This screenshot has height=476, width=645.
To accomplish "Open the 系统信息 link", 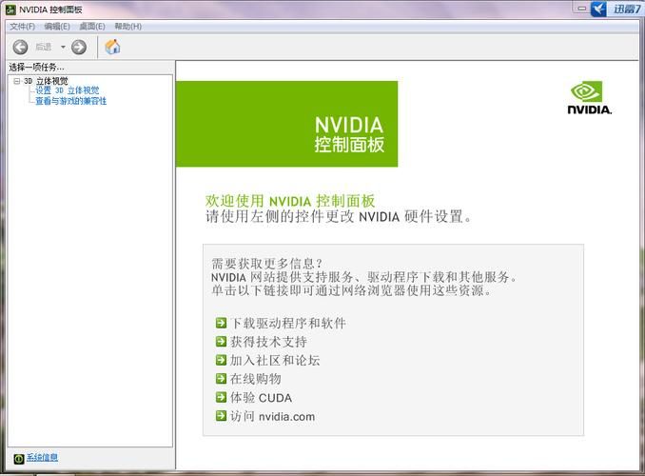I will (x=42, y=458).
